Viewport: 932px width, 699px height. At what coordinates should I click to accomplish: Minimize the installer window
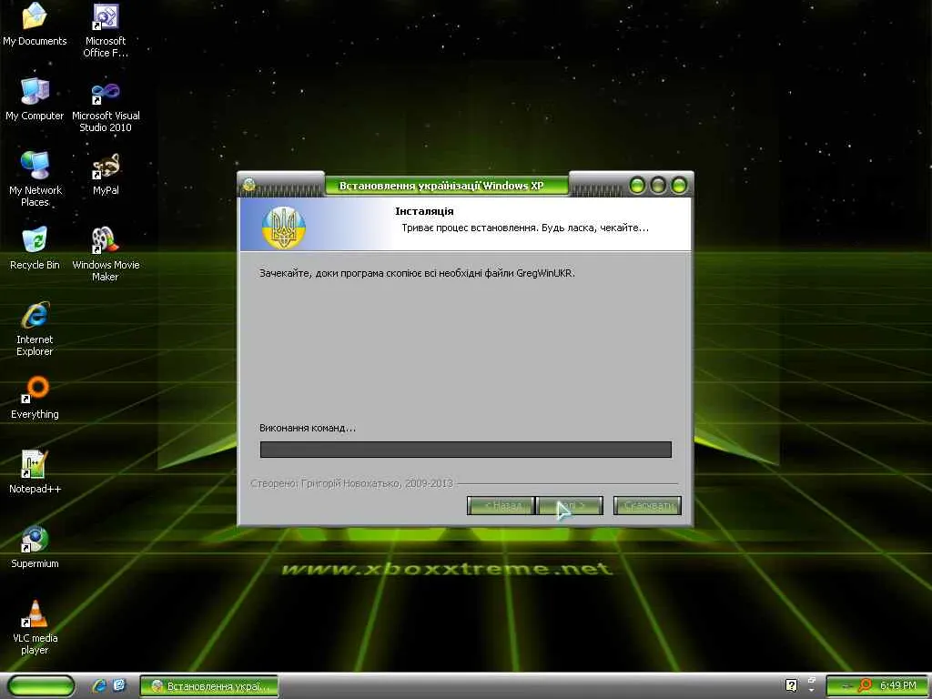click(x=637, y=186)
